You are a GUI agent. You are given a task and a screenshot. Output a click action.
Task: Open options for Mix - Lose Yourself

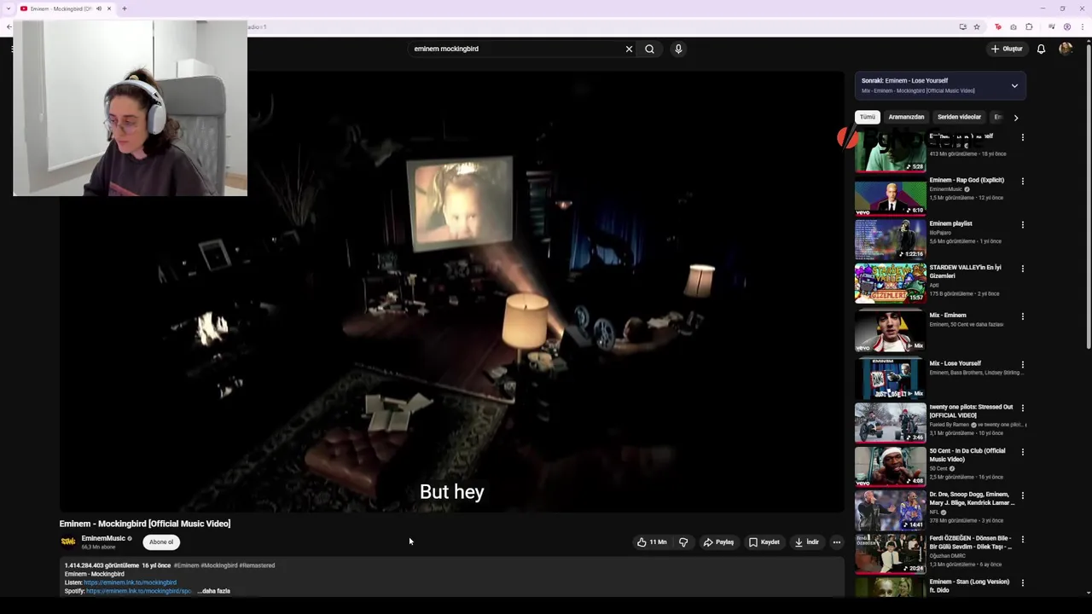[x=1023, y=364]
